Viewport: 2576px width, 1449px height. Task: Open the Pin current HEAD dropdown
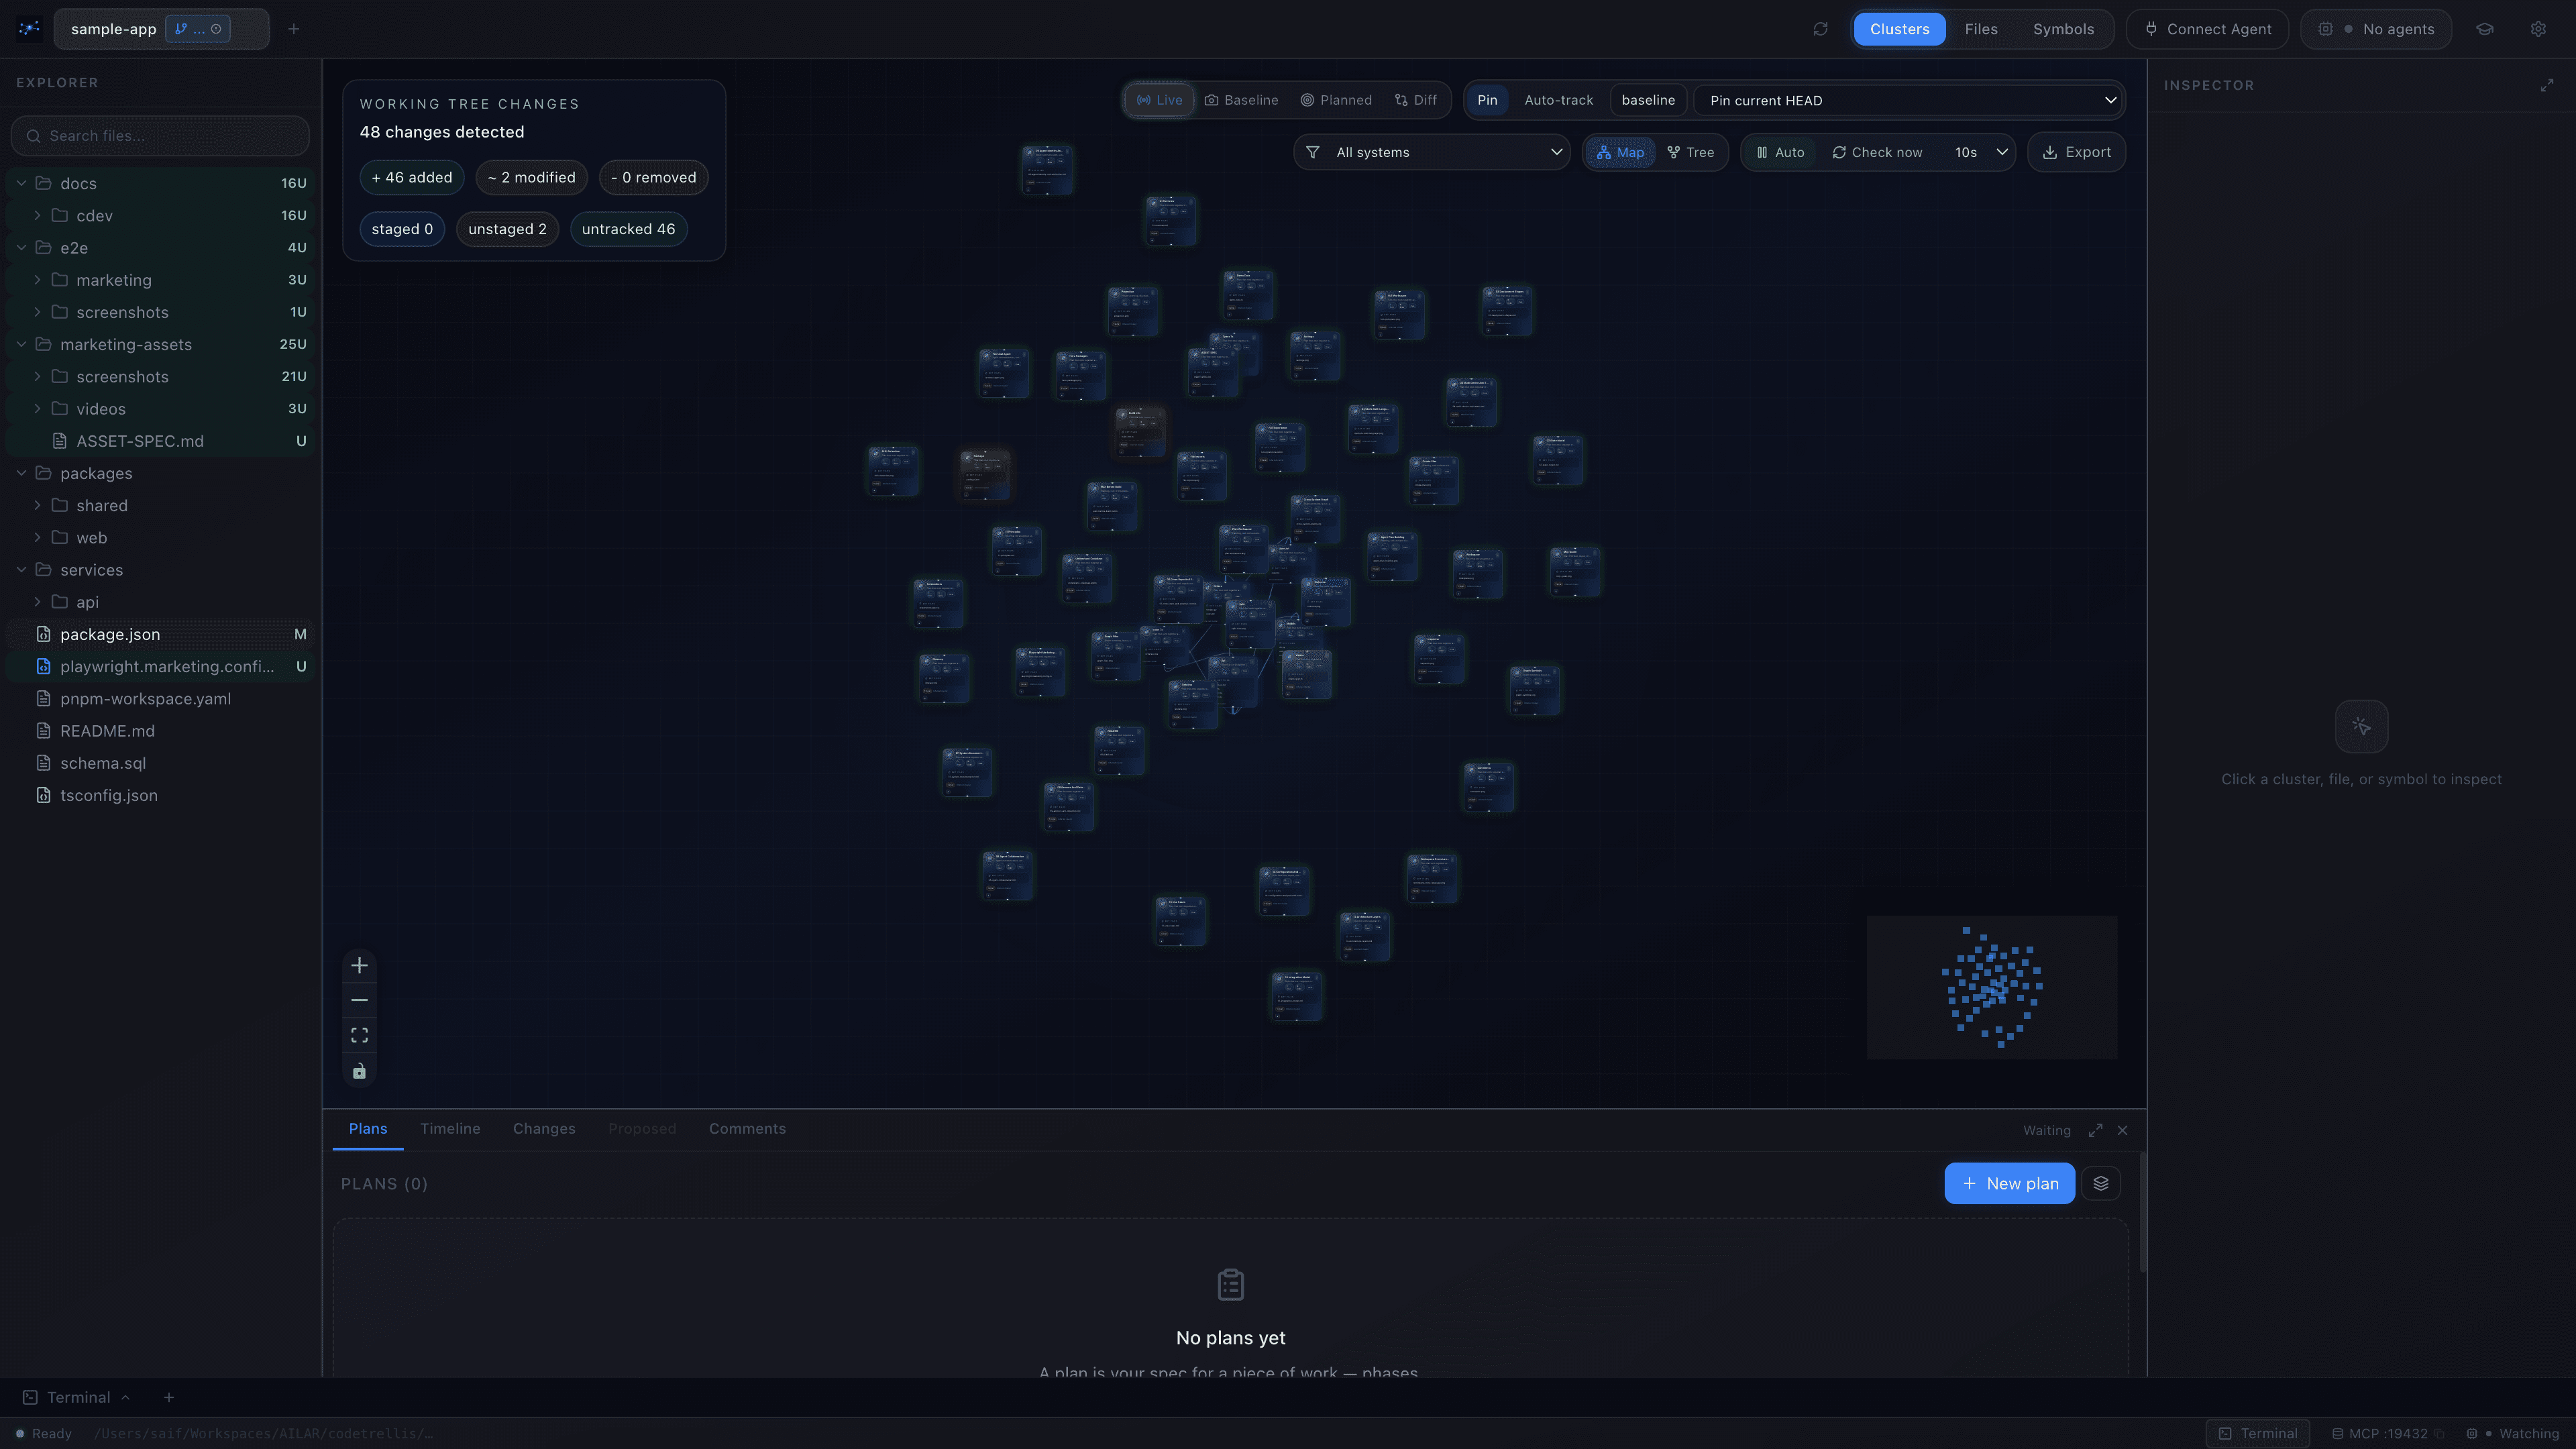click(x=1909, y=100)
